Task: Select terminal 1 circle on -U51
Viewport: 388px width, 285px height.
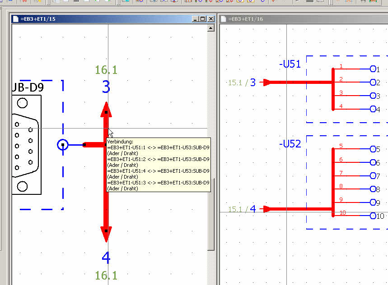Action: pyautogui.click(x=373, y=69)
